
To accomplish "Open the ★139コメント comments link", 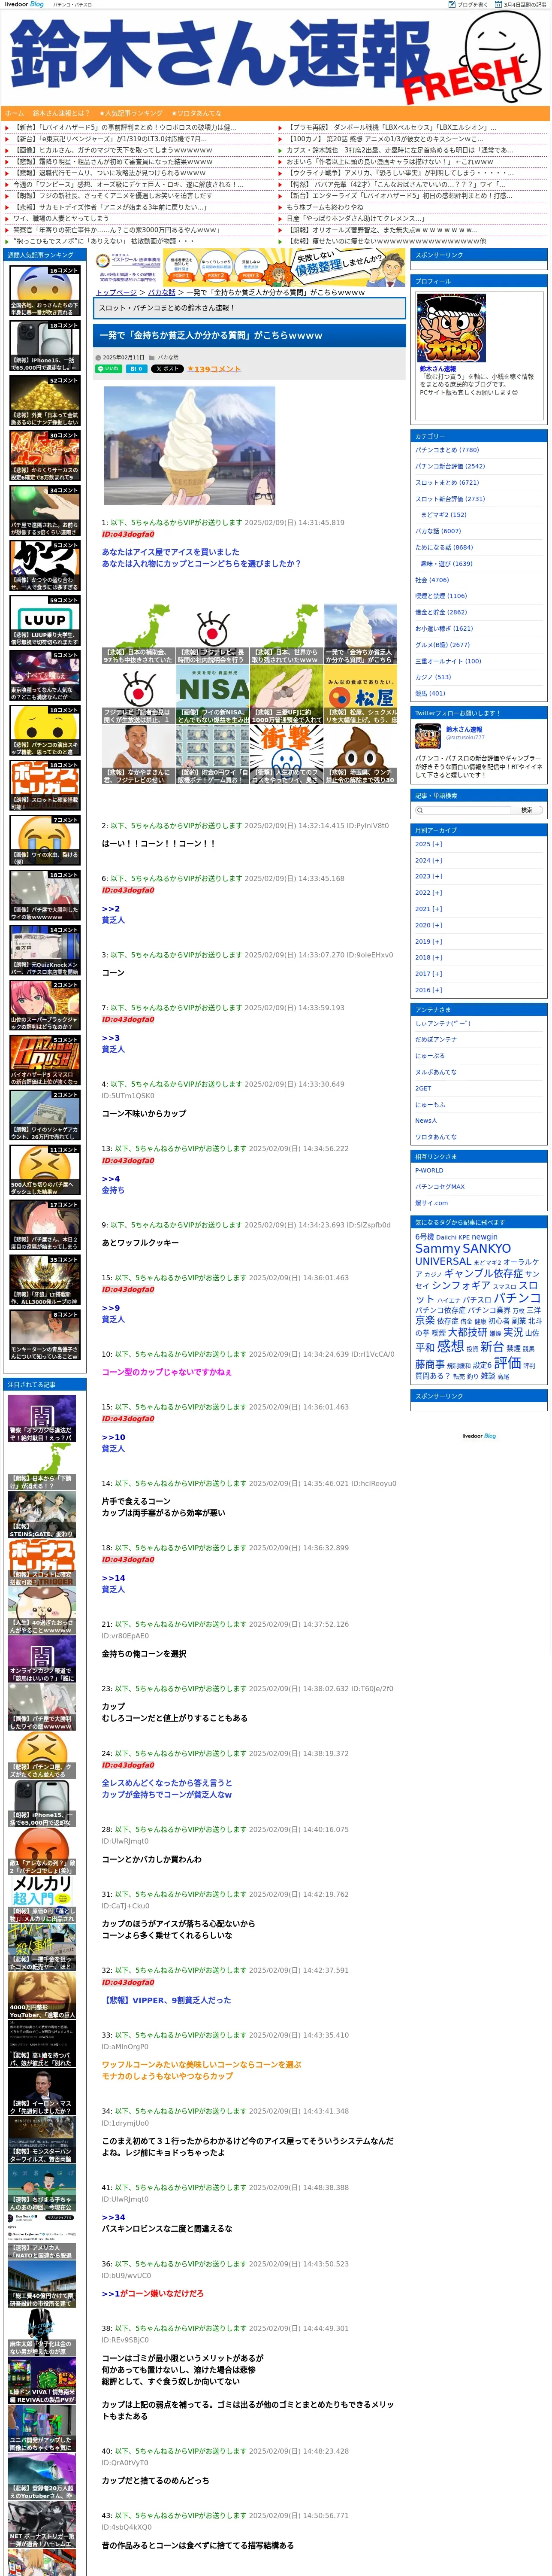I will point(214,369).
